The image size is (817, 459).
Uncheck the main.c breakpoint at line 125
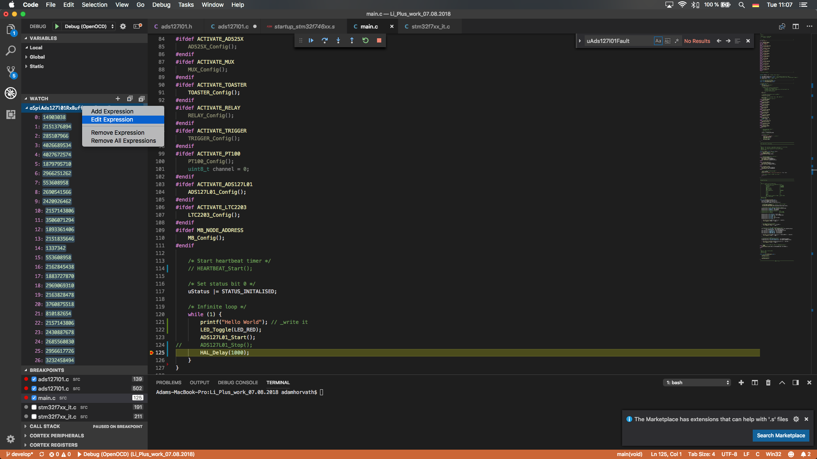34,398
